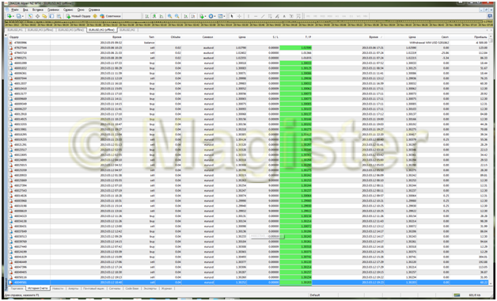Expand the new chart dropdown arrow

click(13, 16)
